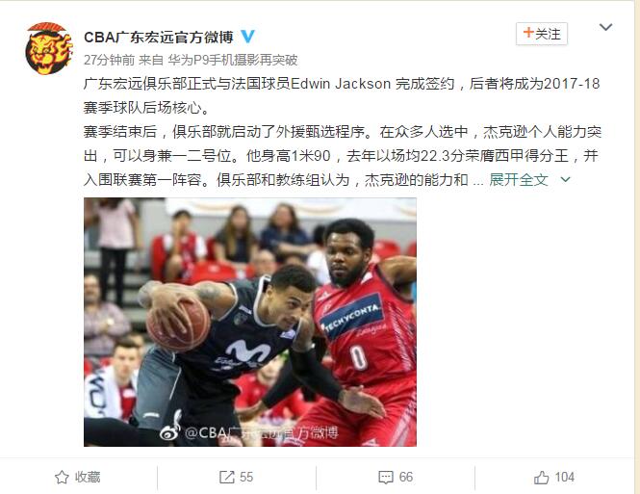Click the 27分钟前 timestamp
Screen dimensions: 640x494
click(x=109, y=60)
